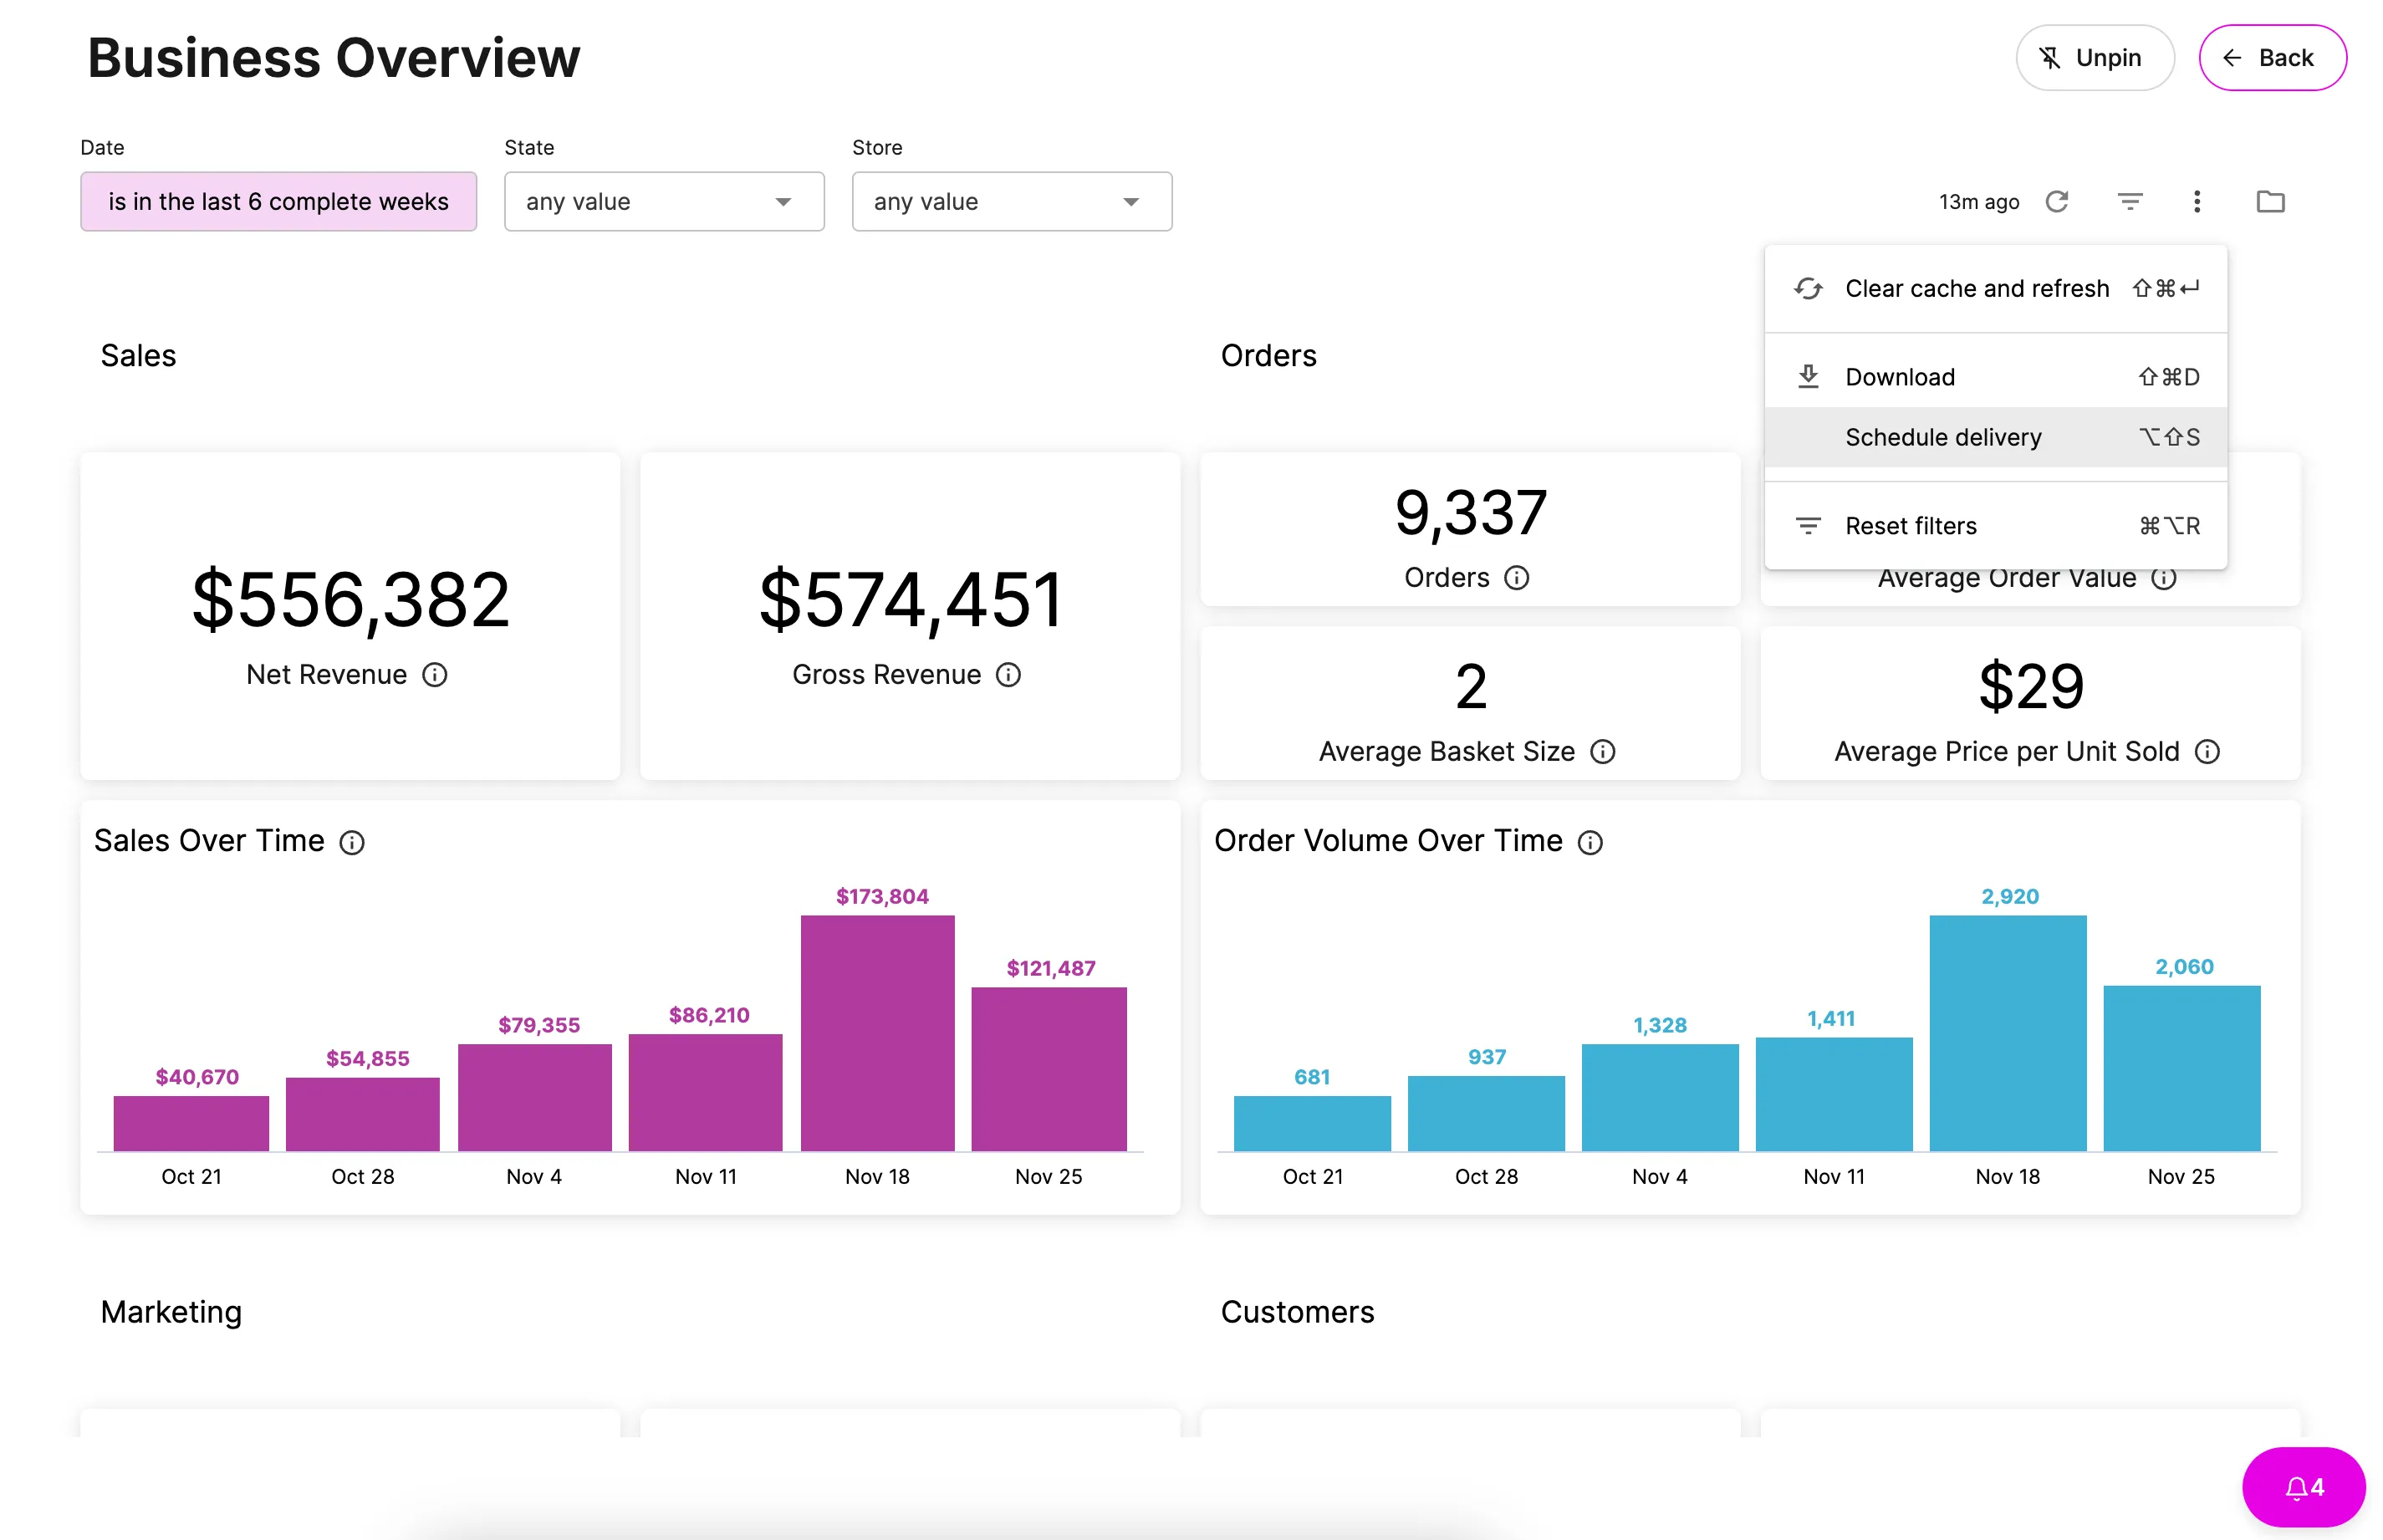
Task: Click info icon beside Gross Revenue
Action: pyautogui.click(x=1008, y=675)
